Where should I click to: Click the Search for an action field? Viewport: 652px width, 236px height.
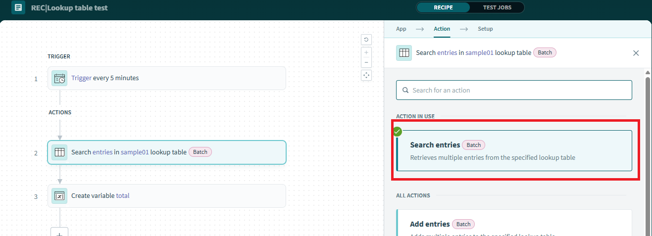pyautogui.click(x=514, y=90)
